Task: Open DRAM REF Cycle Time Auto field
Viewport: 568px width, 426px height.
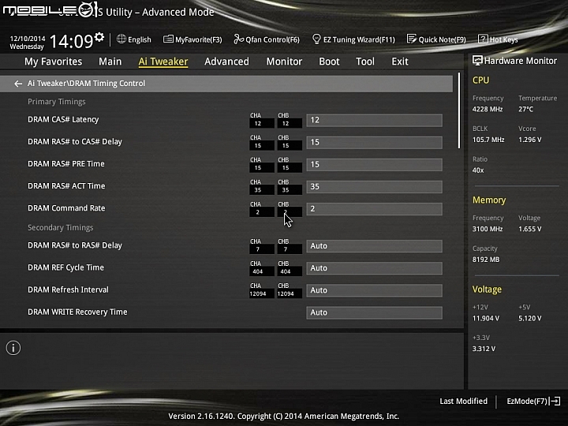Action: [374, 268]
